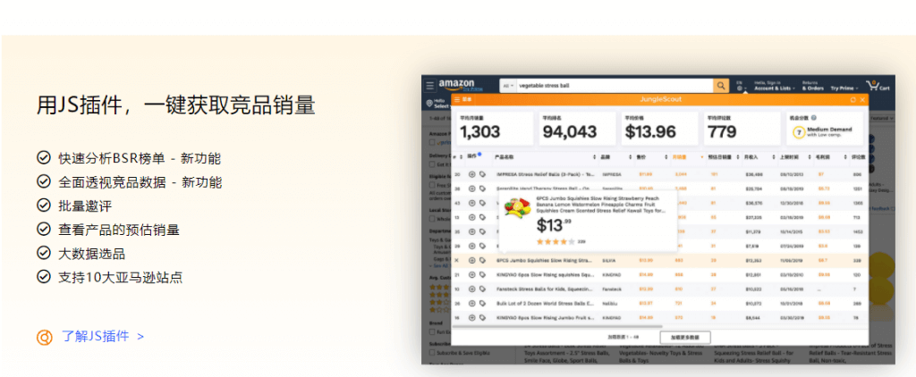The width and height of the screenshot is (916, 377).
Task: Click the Amazon location pin icon
Action: (429, 104)
